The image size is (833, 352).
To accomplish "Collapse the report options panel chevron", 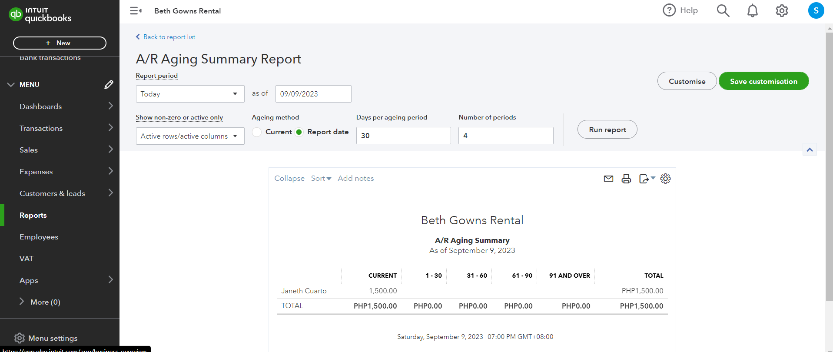I will 810,150.
